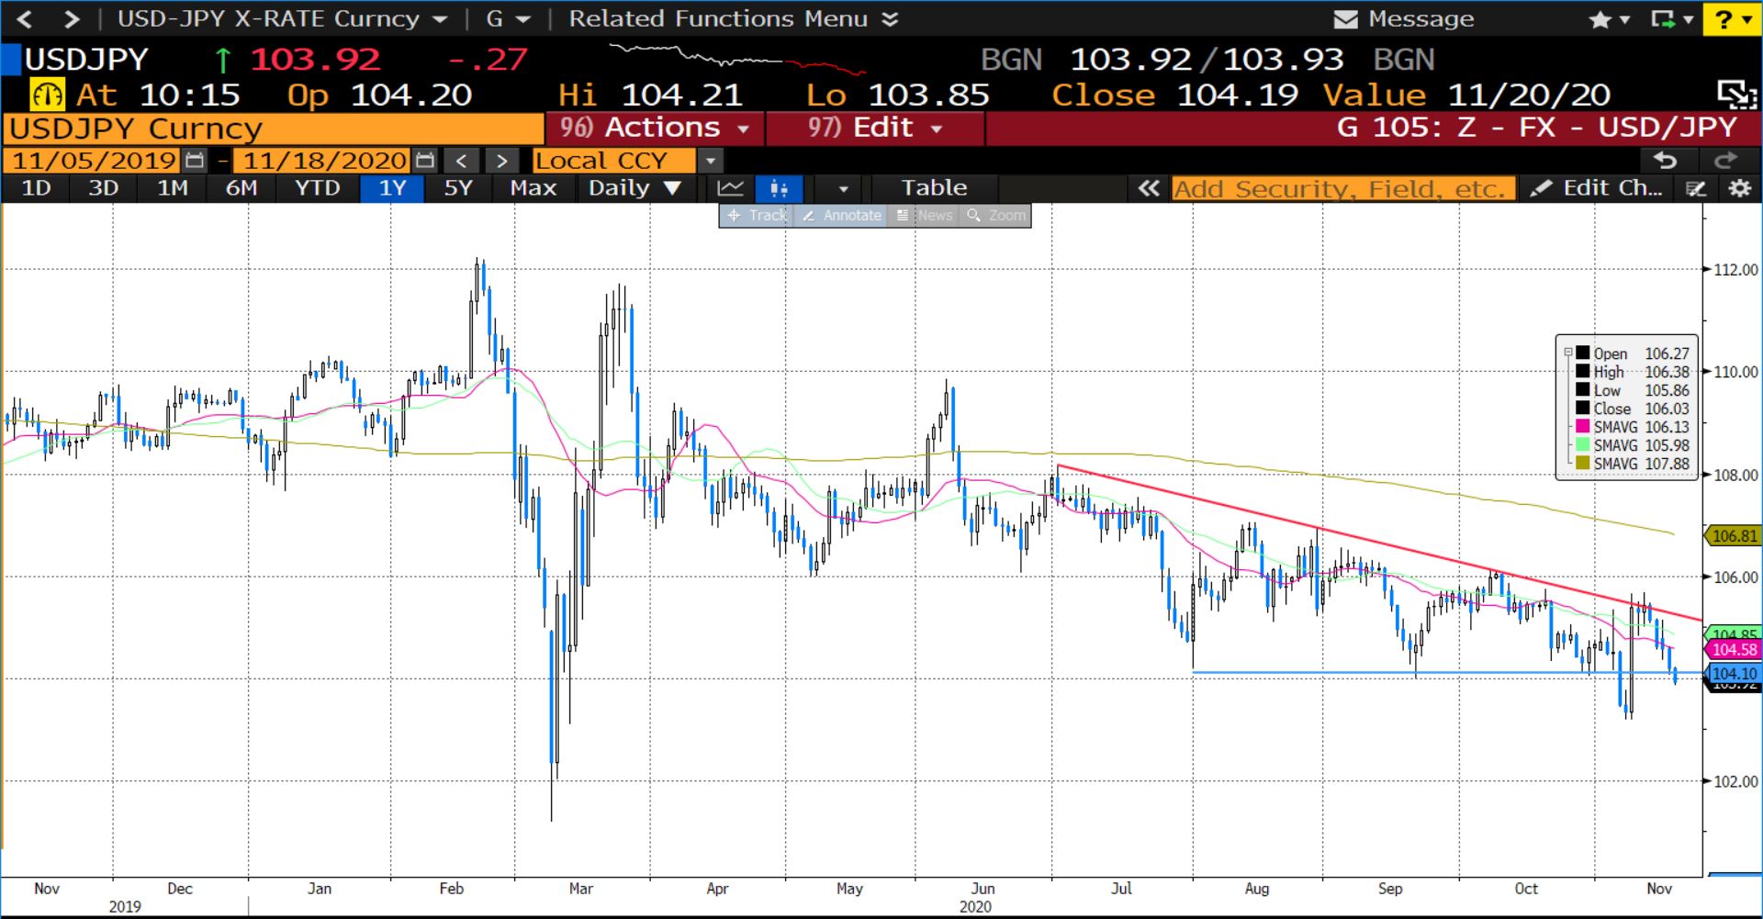This screenshot has width=1763, height=919.
Task: Click the export window icon
Action: point(1662,18)
